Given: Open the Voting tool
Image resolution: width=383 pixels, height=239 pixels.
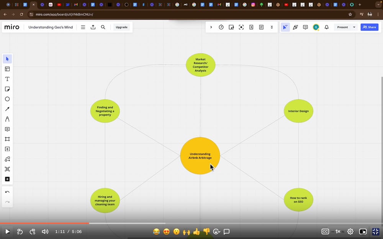Looking at the screenshot, I should (x=231, y=27).
